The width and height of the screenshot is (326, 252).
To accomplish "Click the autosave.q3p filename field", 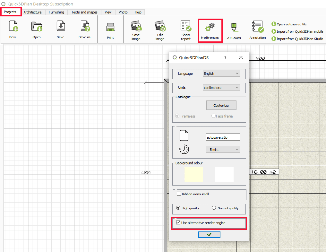I will click(x=223, y=137).
